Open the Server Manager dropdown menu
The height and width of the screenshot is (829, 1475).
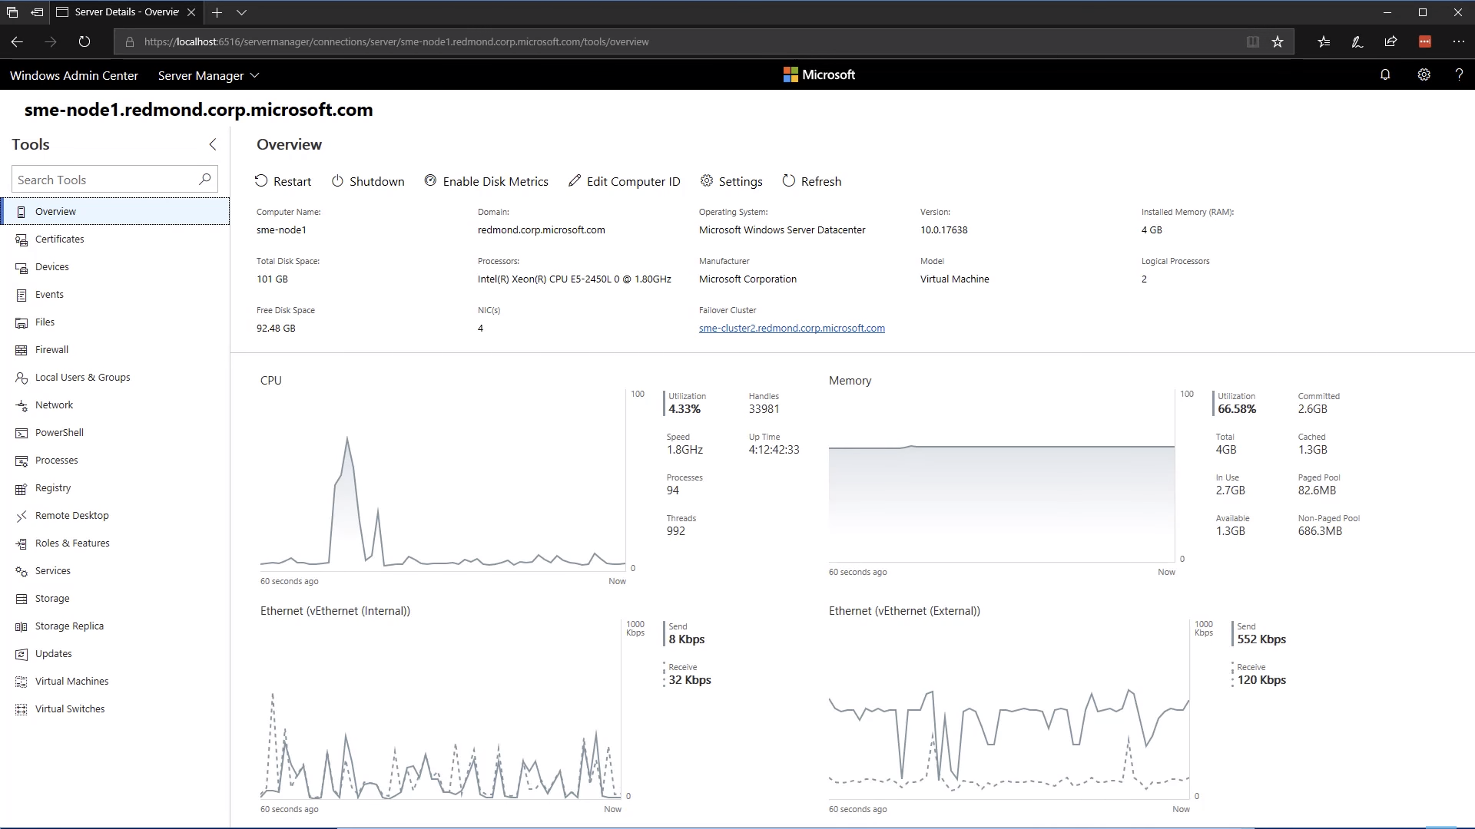point(207,75)
